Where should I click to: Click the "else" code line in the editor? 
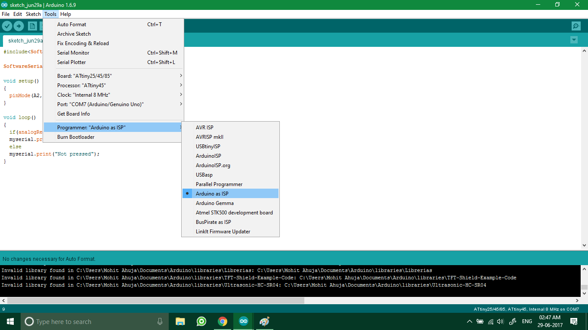15,147
